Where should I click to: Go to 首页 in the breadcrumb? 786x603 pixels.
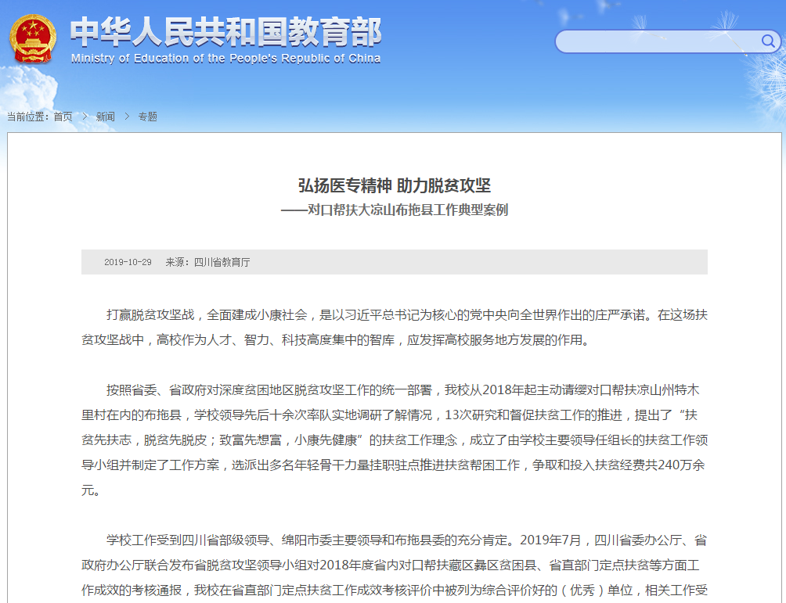63,117
